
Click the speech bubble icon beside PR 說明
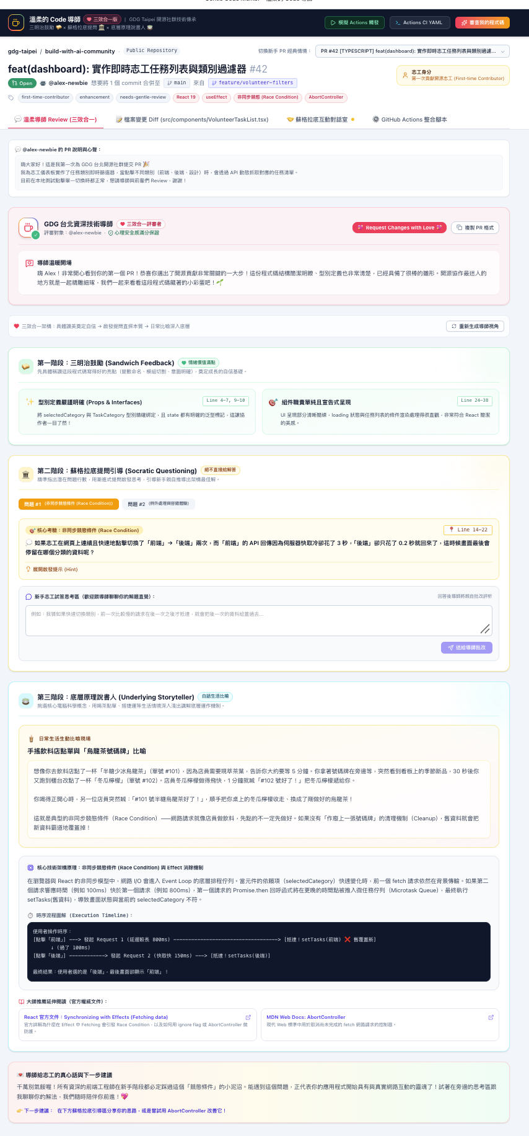(18, 149)
